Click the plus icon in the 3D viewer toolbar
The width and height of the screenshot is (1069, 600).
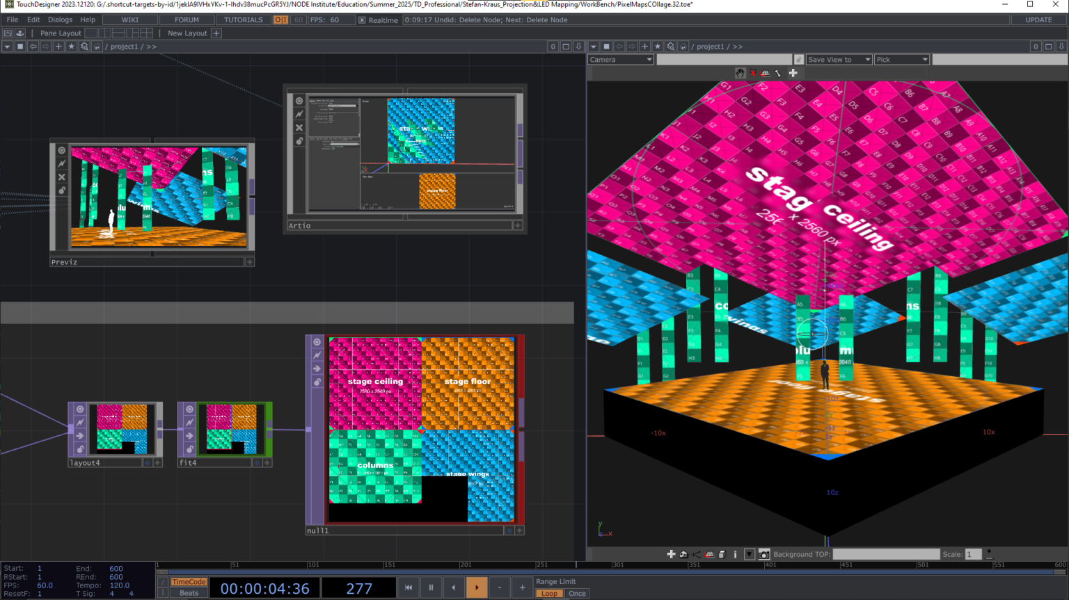click(x=793, y=72)
